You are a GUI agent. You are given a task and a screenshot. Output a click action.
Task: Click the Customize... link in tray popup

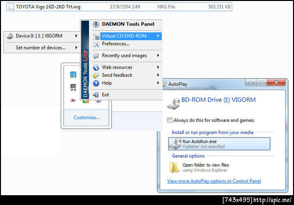(x=86, y=117)
